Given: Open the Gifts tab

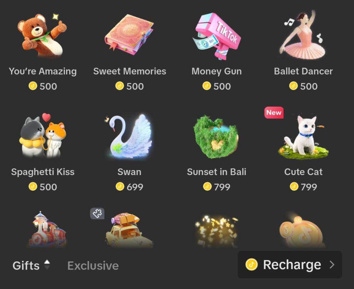Looking at the screenshot, I should (x=26, y=266).
